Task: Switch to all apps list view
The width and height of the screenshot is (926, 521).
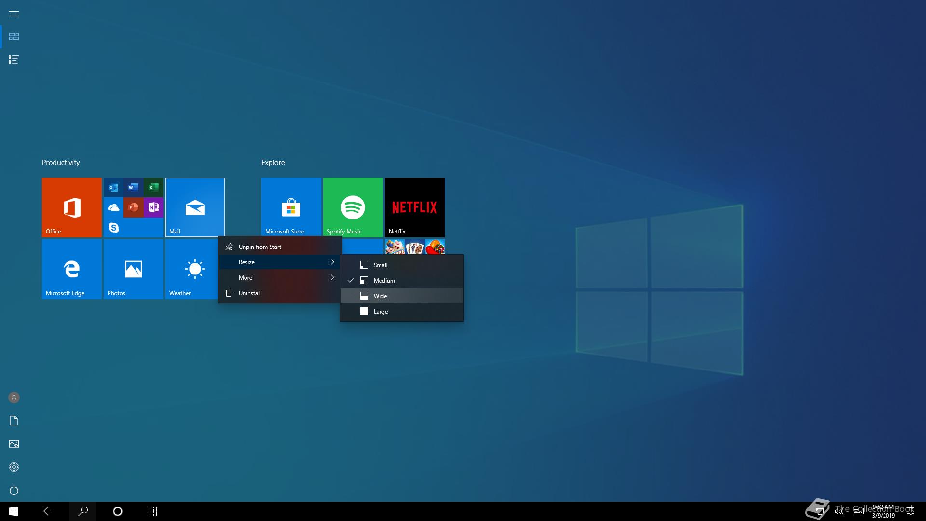Action: tap(14, 60)
